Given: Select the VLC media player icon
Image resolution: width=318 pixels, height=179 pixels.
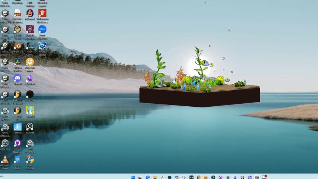Looking at the screenshot, I should (x=5, y=160).
